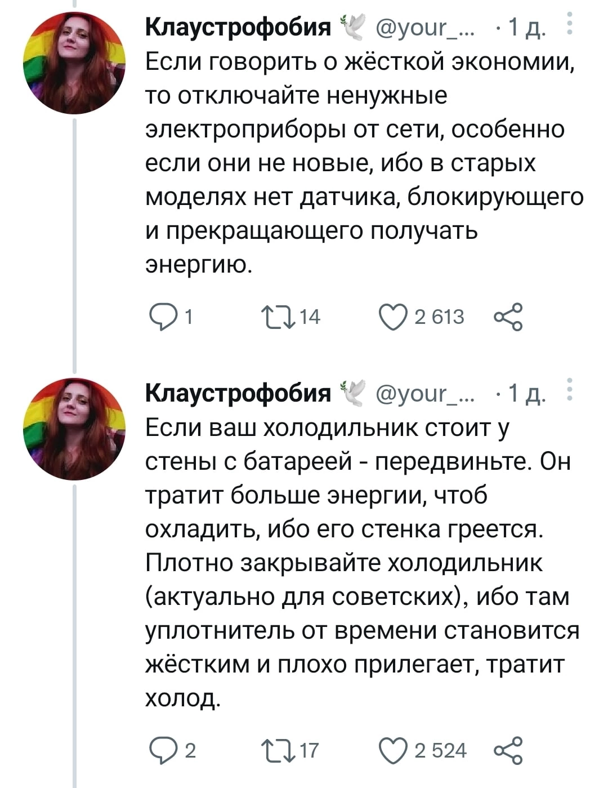Click the @your_ handle in second tweet
608x788 pixels.
(426, 392)
